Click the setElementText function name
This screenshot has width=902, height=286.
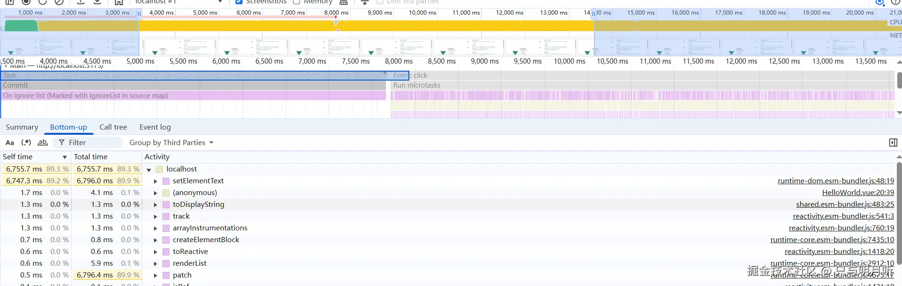tap(198, 180)
